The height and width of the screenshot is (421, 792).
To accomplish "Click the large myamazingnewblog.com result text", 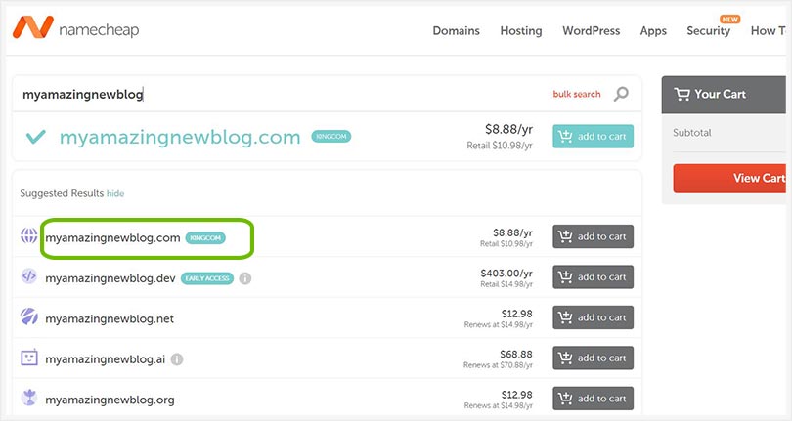I will click(x=180, y=137).
